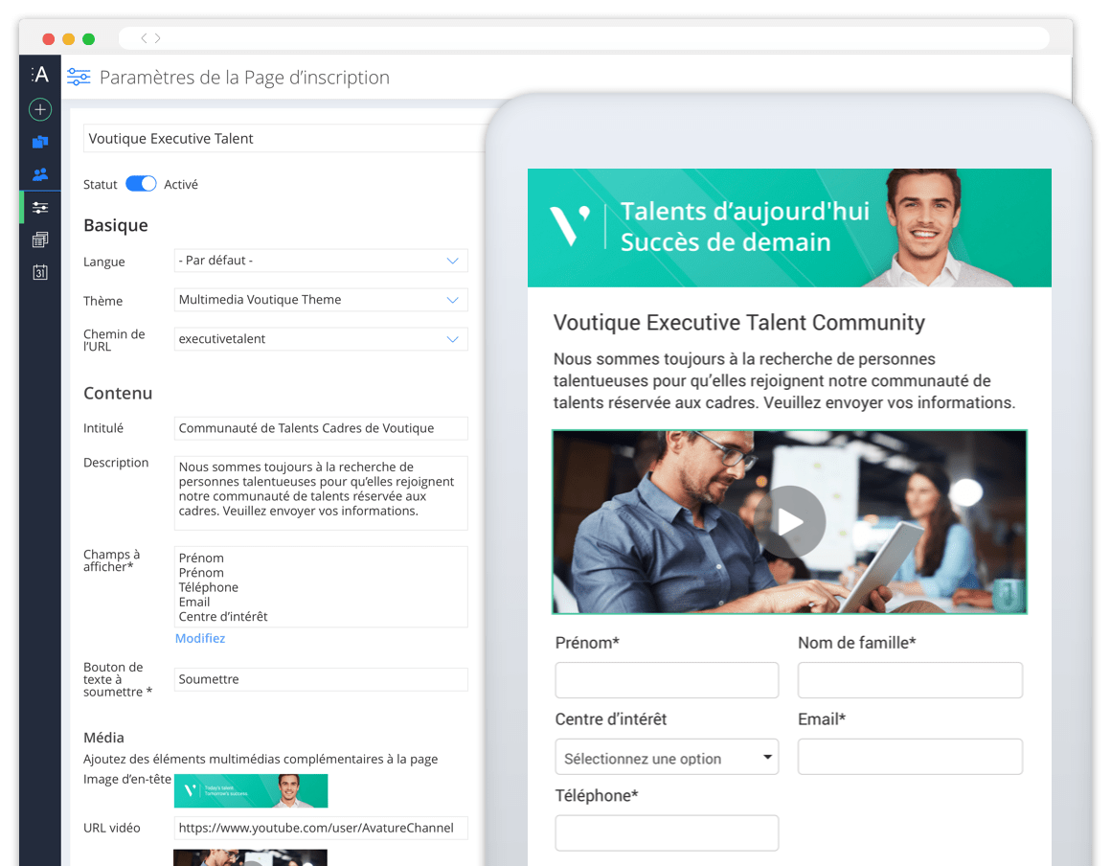Click the Nom de famille field in preview

click(910, 680)
